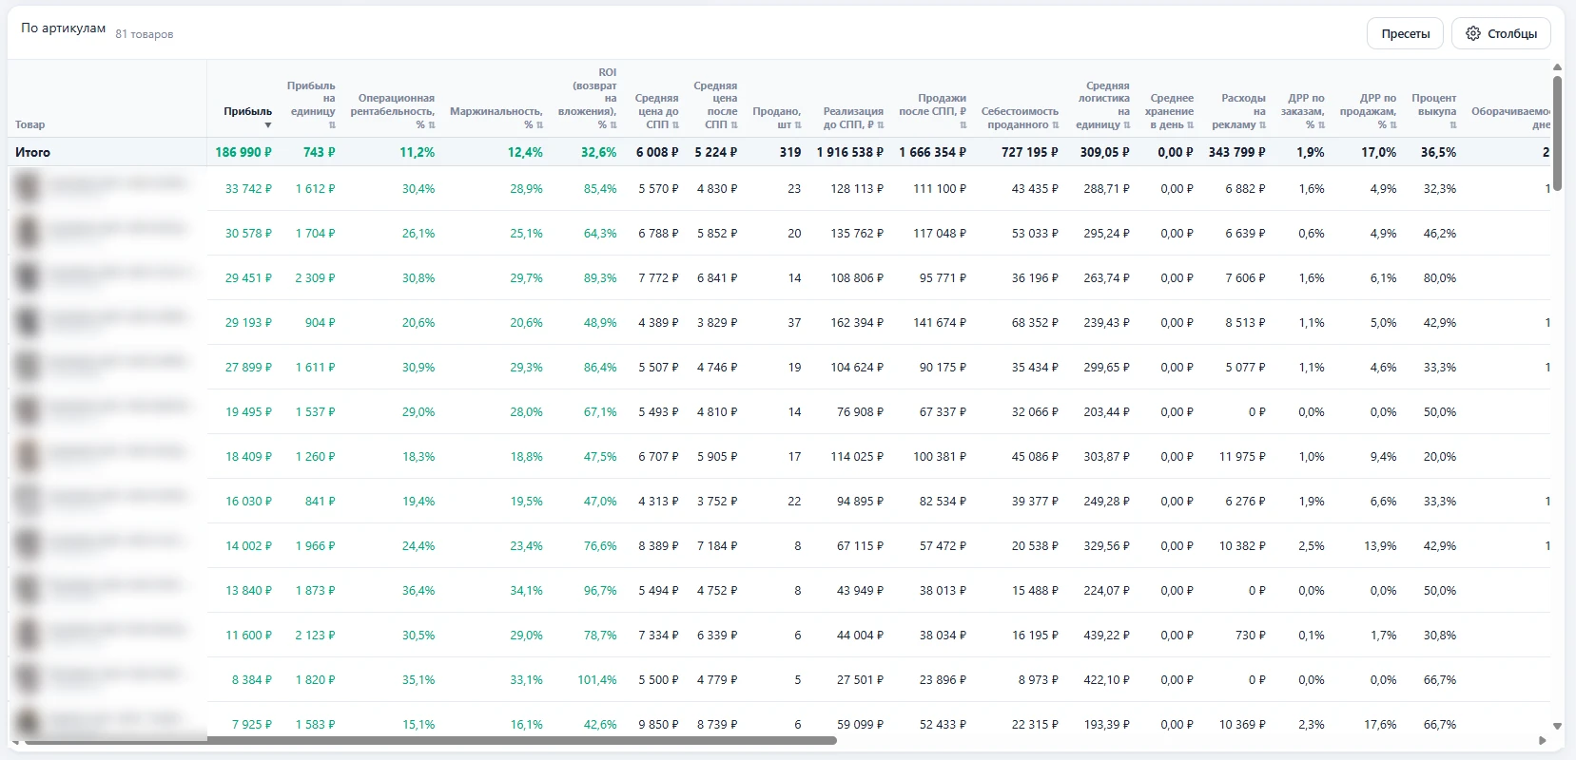Open product thumbnail in 33 742 ₽ row
The width and height of the screenshot is (1576, 760).
(28, 188)
